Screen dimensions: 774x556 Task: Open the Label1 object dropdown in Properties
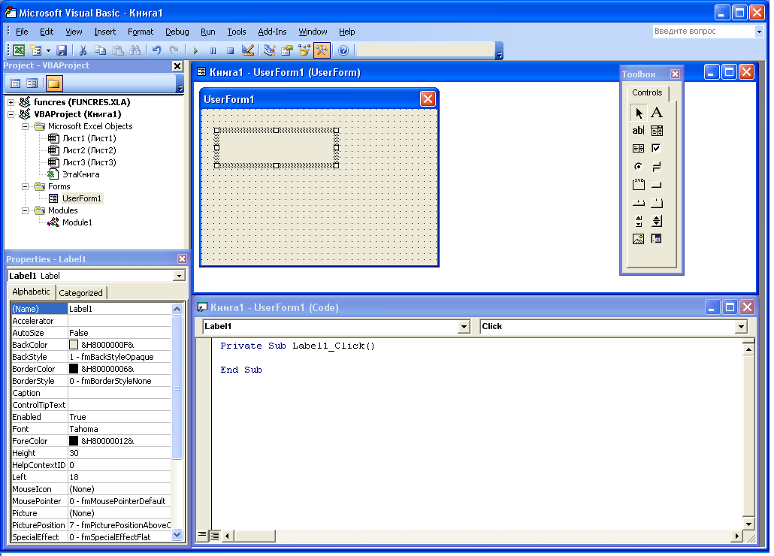point(179,276)
